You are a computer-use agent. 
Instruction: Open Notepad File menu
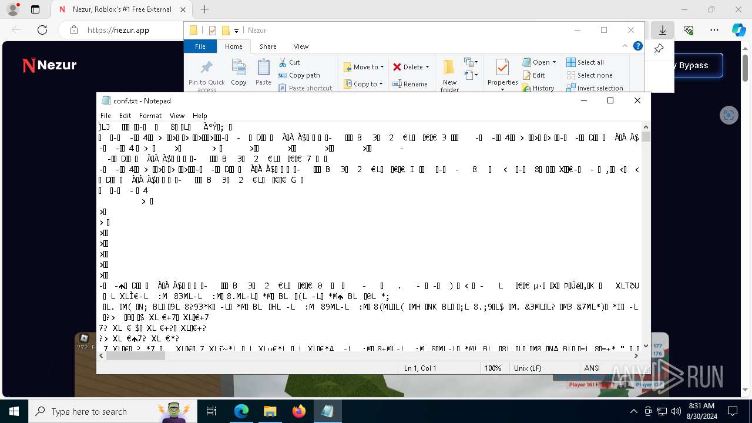pyautogui.click(x=106, y=116)
